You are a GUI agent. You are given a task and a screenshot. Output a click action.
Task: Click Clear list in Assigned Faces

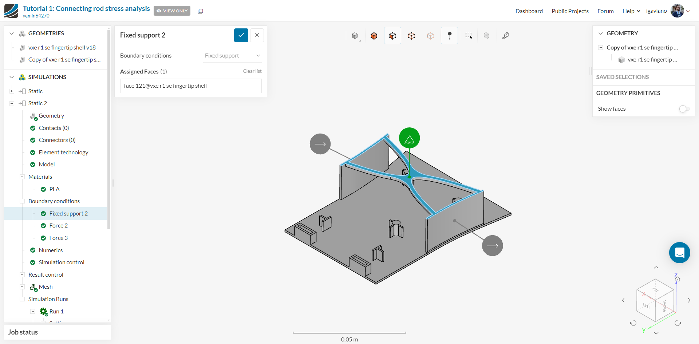[252, 71]
